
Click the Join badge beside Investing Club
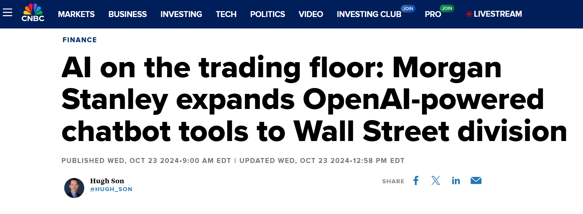click(x=408, y=9)
